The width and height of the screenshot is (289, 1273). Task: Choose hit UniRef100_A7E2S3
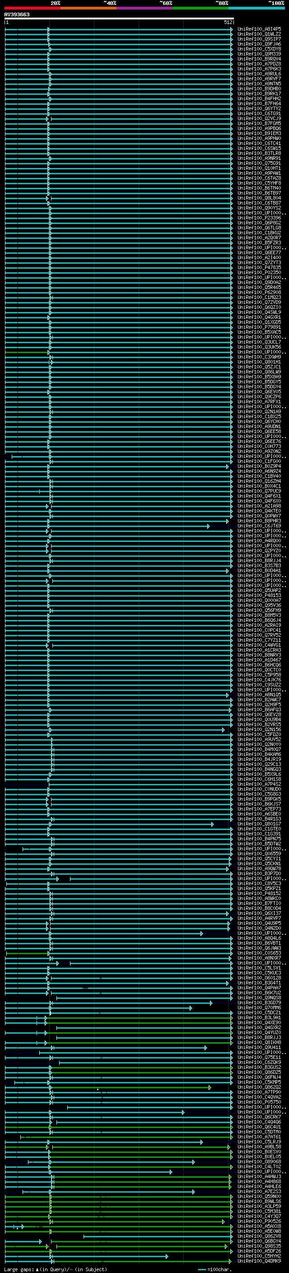click(x=259, y=1191)
